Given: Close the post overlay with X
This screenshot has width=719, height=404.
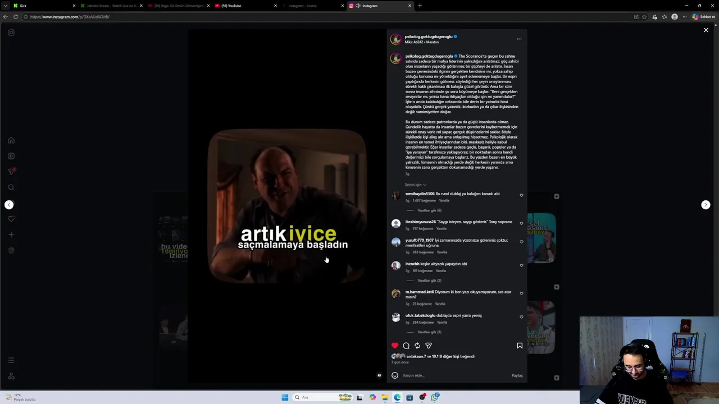Looking at the screenshot, I should tap(706, 30).
